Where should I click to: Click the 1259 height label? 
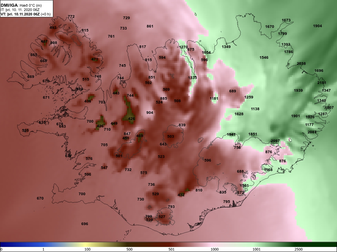(249, 97)
